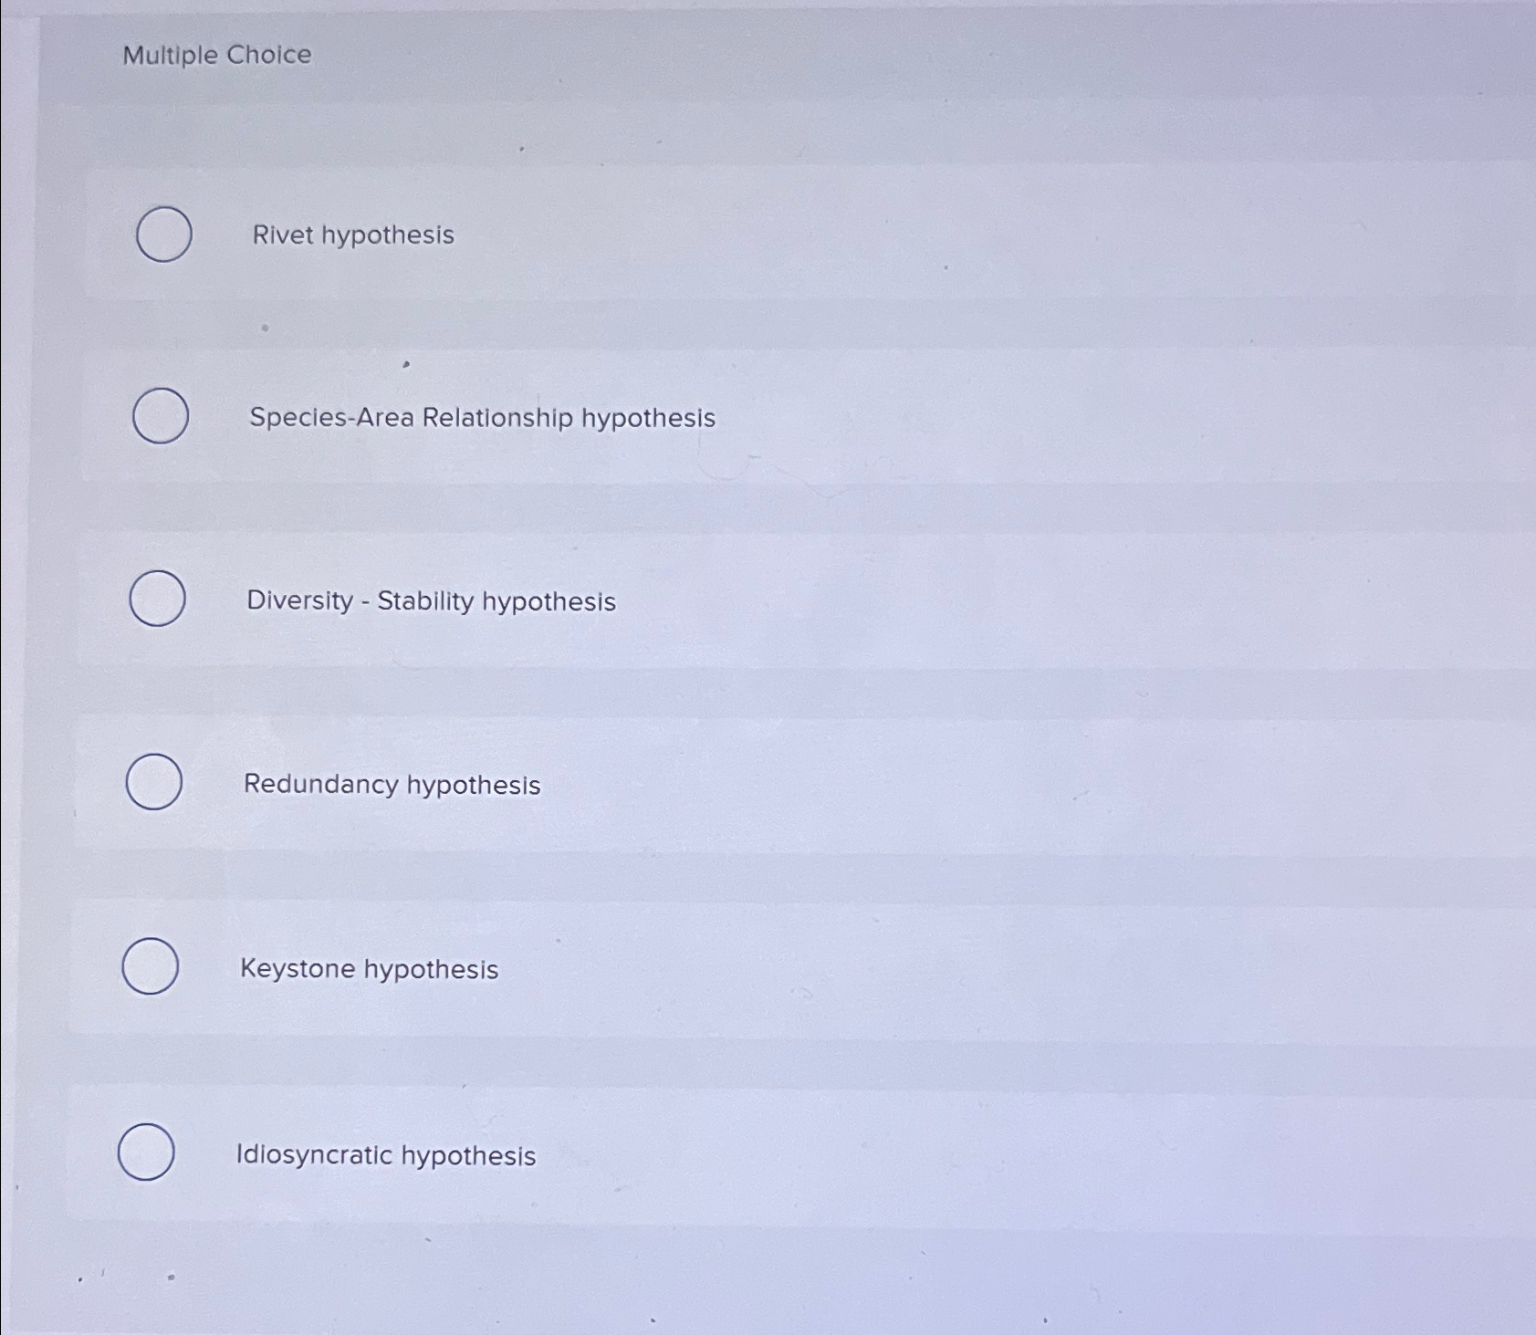Mark the Redundancy hypothesis radio button

pos(154,782)
